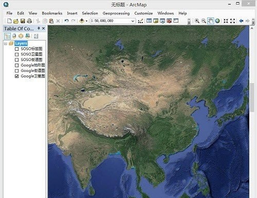The height and width of the screenshot is (198, 257).
Task: Open the Python window
Action: [x=176, y=21]
